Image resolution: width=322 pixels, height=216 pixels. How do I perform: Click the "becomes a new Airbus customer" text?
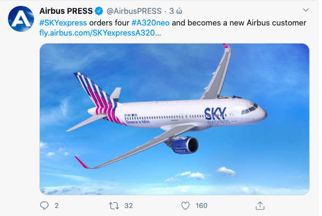pos(239,23)
